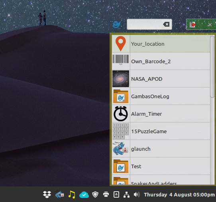Open Dropbox from the system tray
The image size is (216, 202).
click(x=47, y=194)
